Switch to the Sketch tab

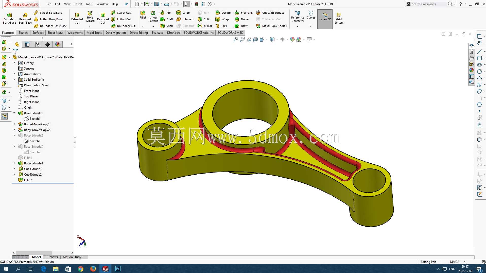pyautogui.click(x=23, y=33)
